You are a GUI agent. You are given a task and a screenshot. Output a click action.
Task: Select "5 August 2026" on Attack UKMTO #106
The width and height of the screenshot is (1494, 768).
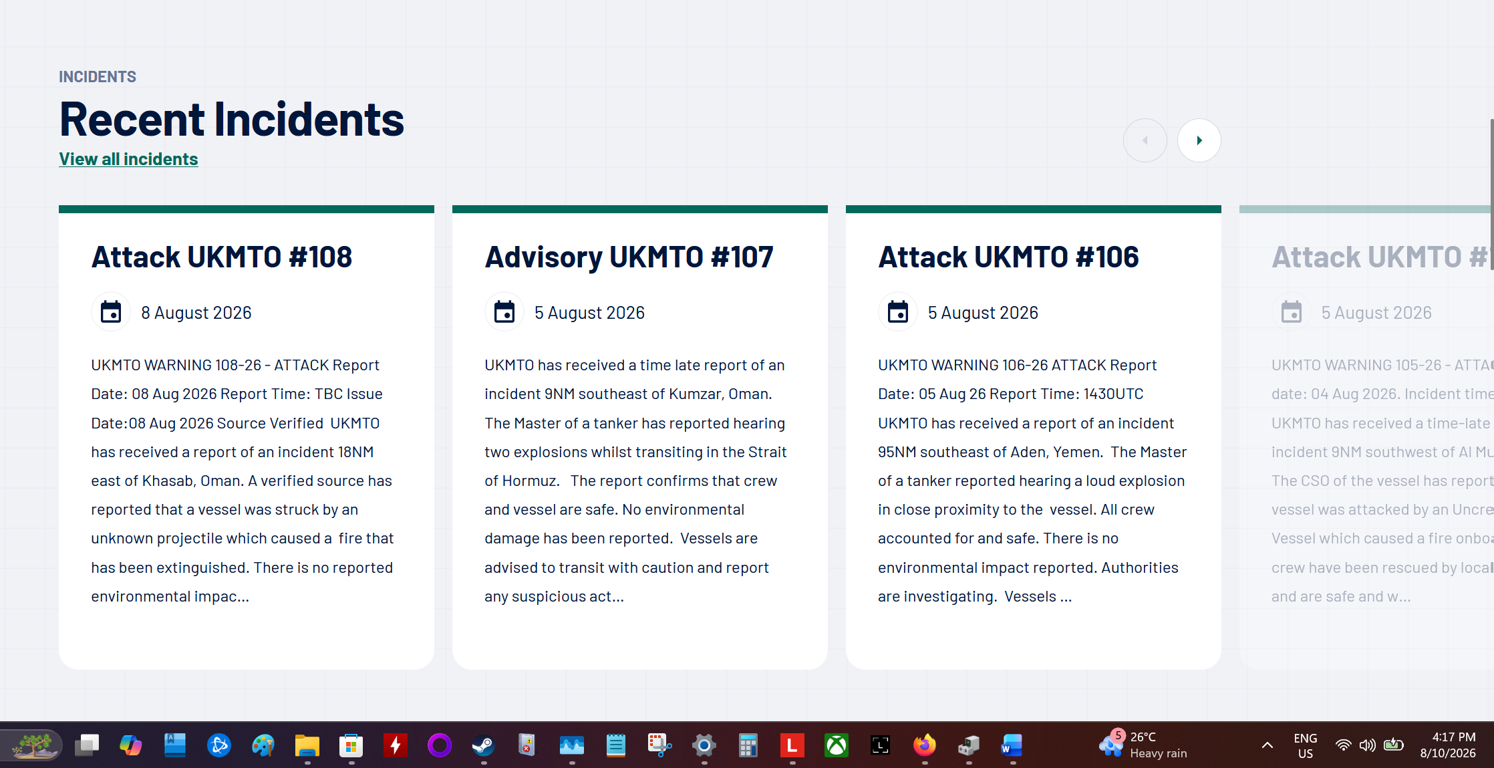(983, 313)
